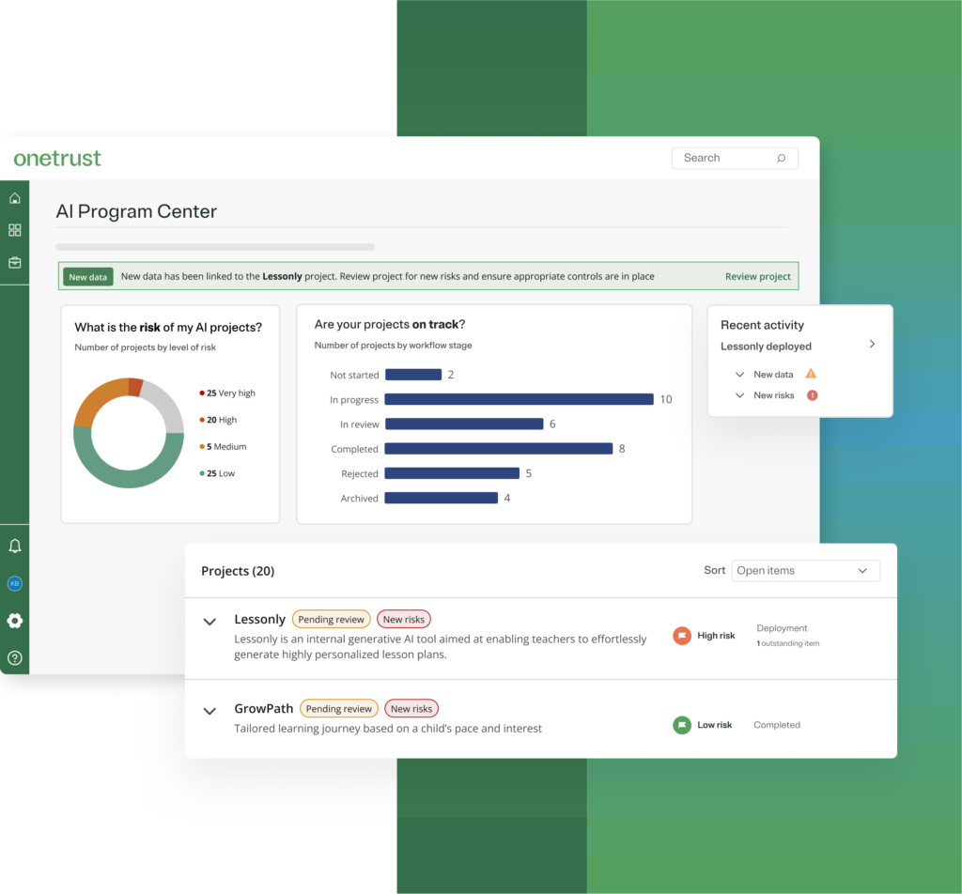The width and height of the screenshot is (962, 894).
Task: Click 'Low risk' label on GrowPath
Action: pyautogui.click(x=714, y=725)
